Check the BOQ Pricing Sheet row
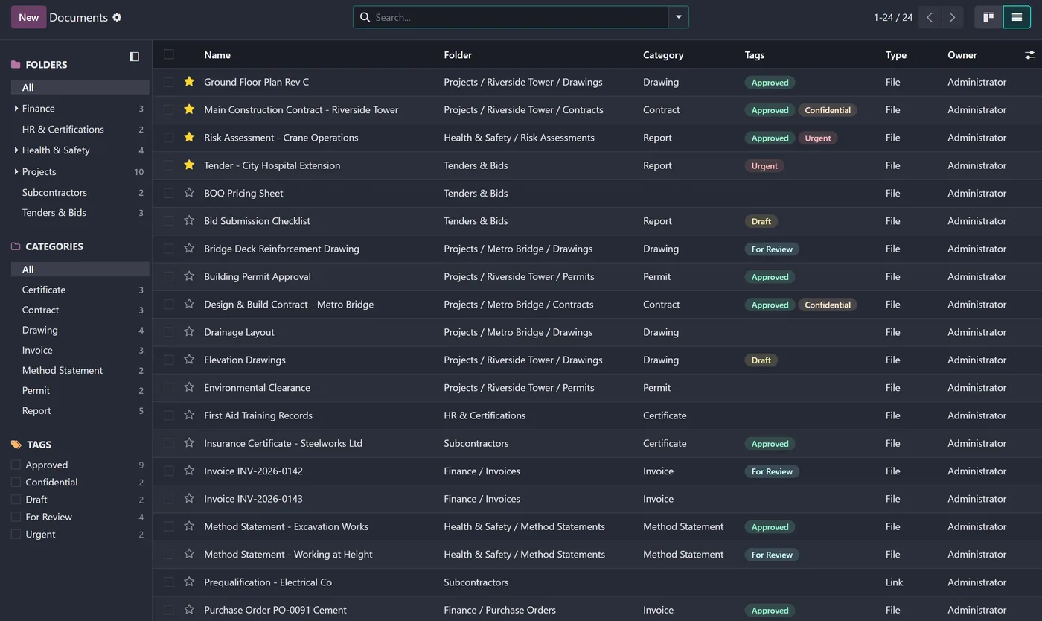This screenshot has height=621, width=1042. coord(169,193)
